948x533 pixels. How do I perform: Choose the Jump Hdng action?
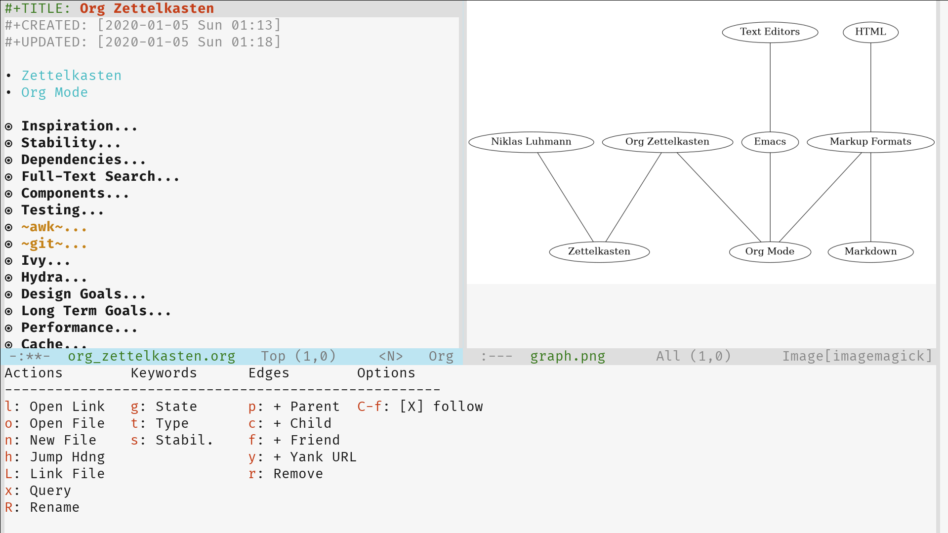(55, 457)
